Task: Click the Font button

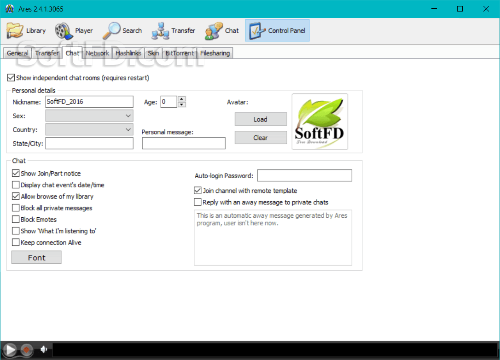Action: tap(36, 257)
